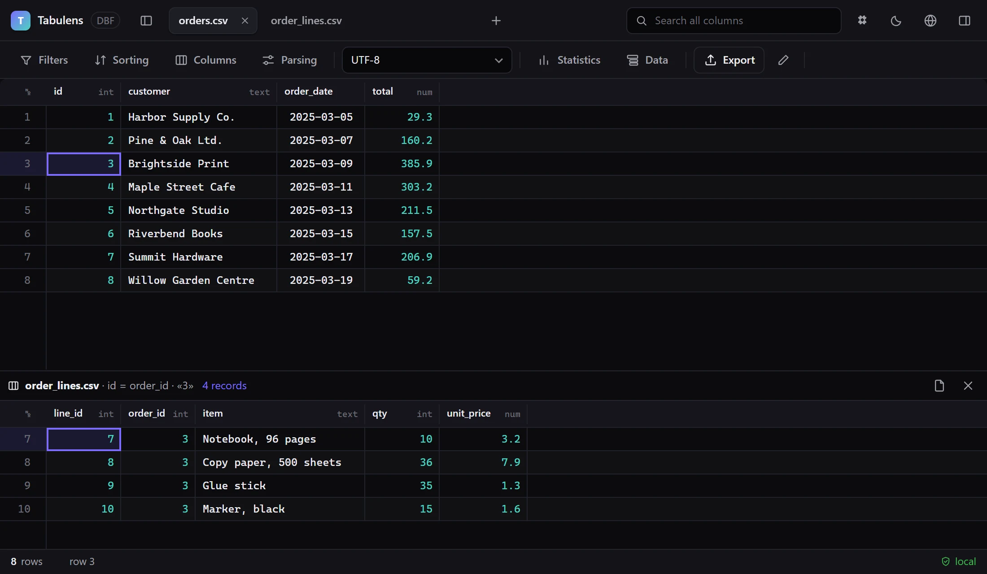
Task: Select the Glue stick item cell
Action: click(280, 486)
